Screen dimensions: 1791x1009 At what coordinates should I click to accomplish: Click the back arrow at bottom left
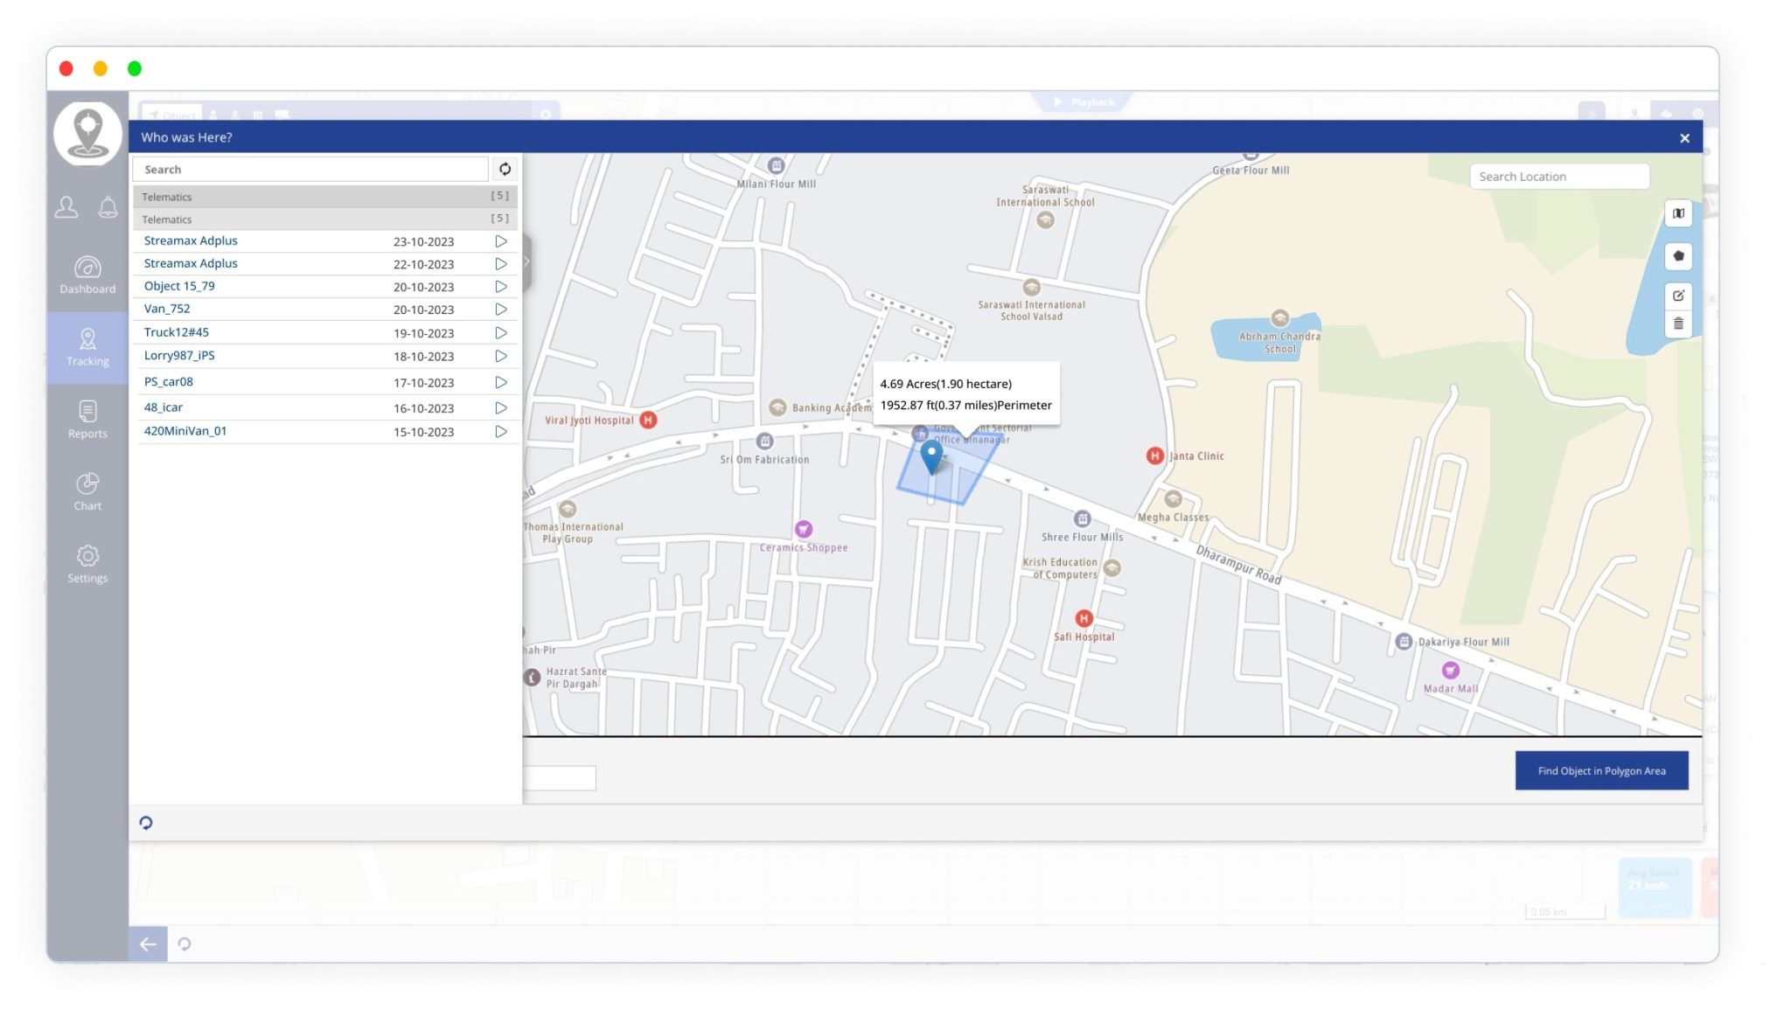pyautogui.click(x=148, y=943)
